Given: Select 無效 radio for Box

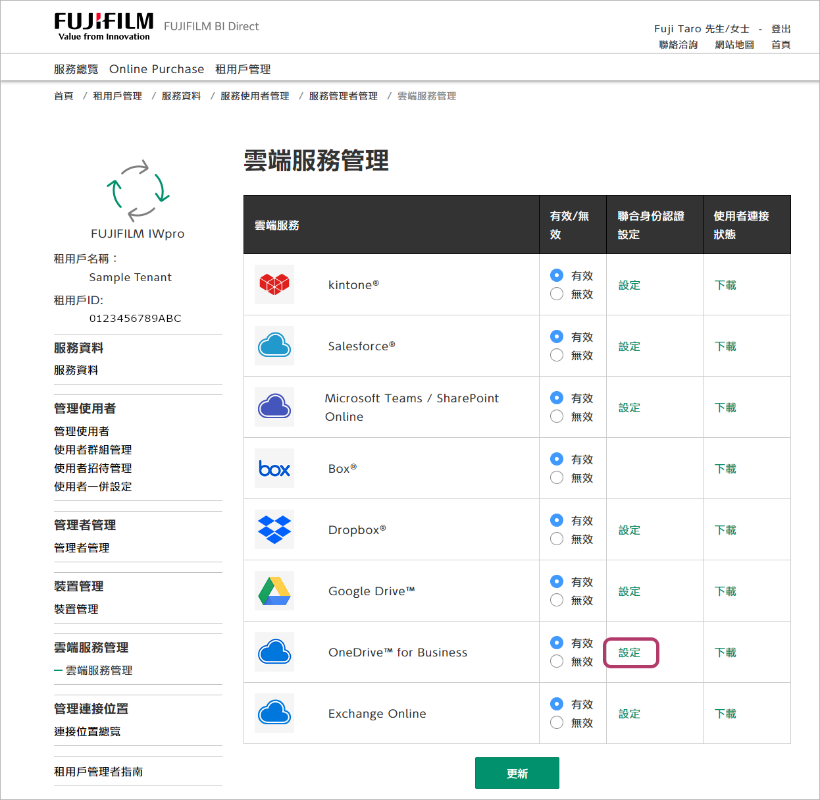Looking at the screenshot, I should [x=557, y=478].
